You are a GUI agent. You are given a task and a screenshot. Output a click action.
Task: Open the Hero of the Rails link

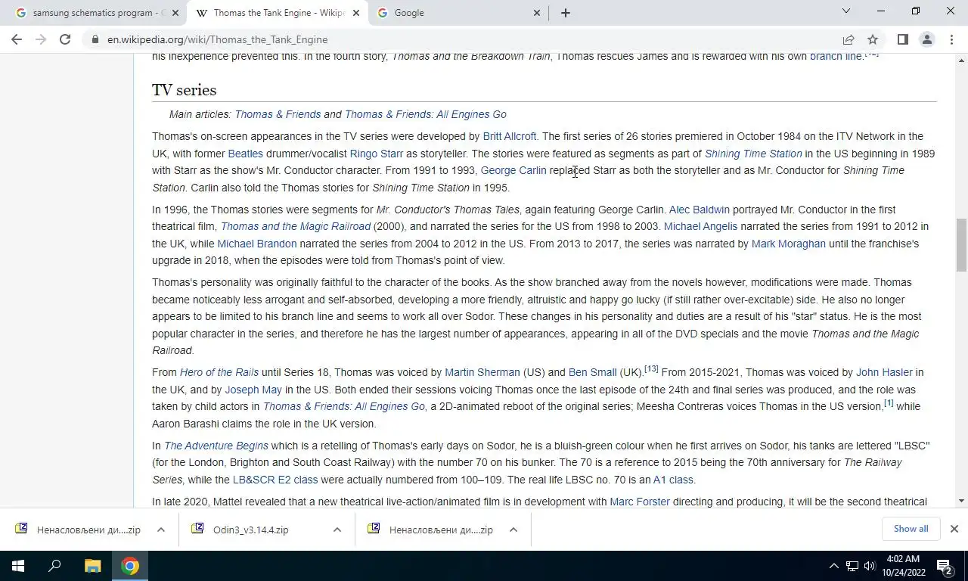[219, 372]
